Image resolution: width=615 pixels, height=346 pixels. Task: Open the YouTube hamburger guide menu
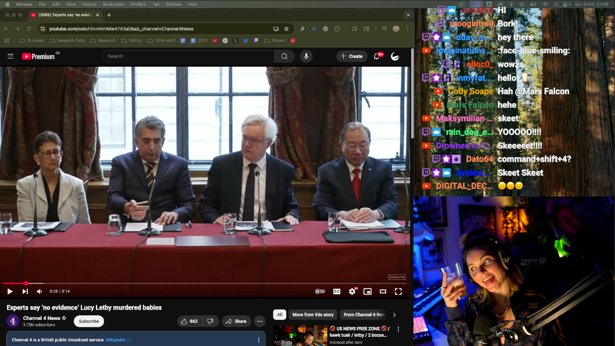(10, 56)
